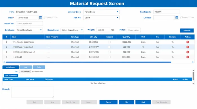Click Stn. Qty value 0.76923077
Viewport: 197px width, 109px height.
point(94,47)
